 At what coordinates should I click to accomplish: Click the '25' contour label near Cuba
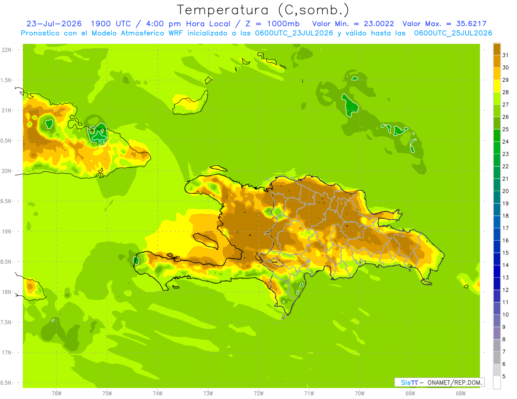pyautogui.click(x=102, y=143)
